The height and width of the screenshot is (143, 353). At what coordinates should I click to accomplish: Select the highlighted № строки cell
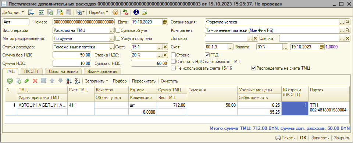click(x=295, y=109)
